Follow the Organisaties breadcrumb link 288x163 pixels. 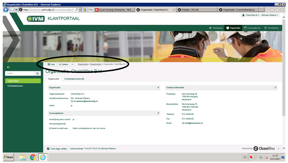96,64
